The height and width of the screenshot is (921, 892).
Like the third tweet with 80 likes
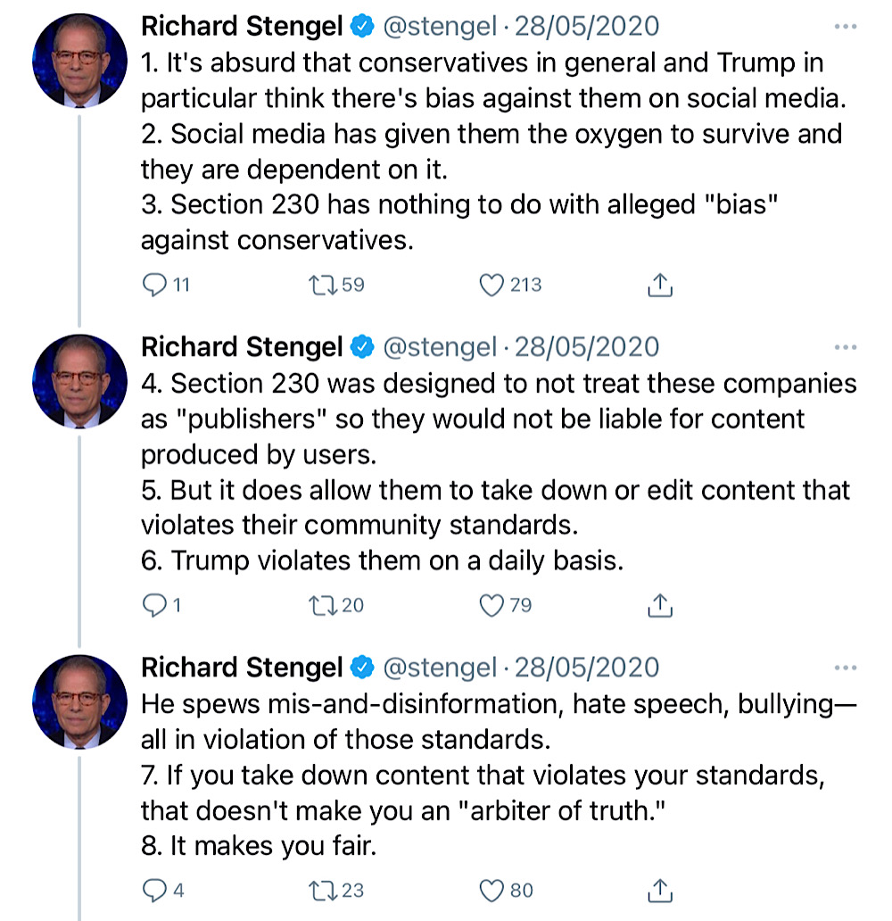[491, 891]
